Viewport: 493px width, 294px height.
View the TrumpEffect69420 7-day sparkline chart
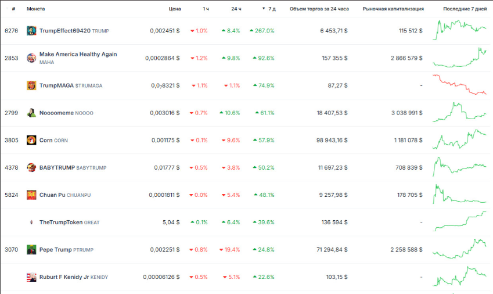(x=459, y=30)
